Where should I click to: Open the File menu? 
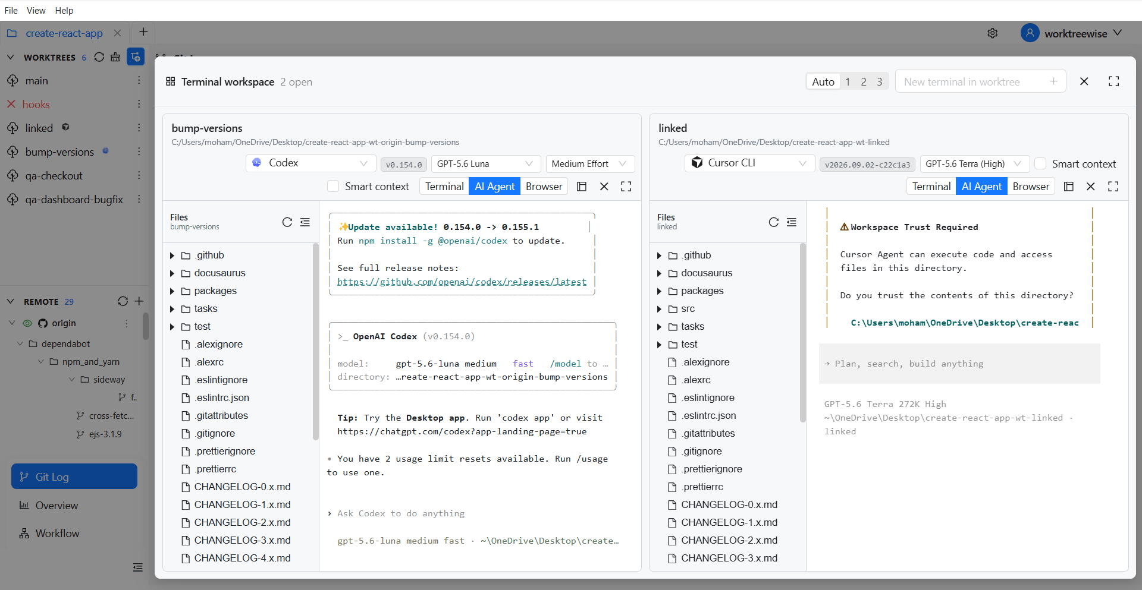tap(11, 10)
